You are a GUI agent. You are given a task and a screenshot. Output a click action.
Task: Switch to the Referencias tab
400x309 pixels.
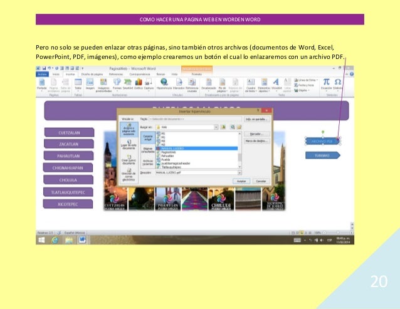[x=116, y=74]
